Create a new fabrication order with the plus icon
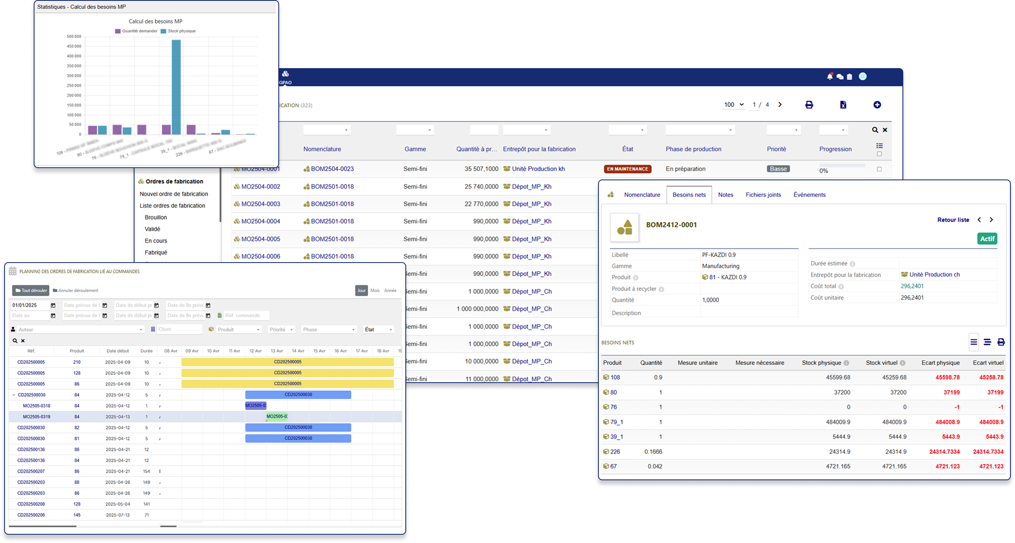This screenshot has width=1015, height=543. coord(877,105)
